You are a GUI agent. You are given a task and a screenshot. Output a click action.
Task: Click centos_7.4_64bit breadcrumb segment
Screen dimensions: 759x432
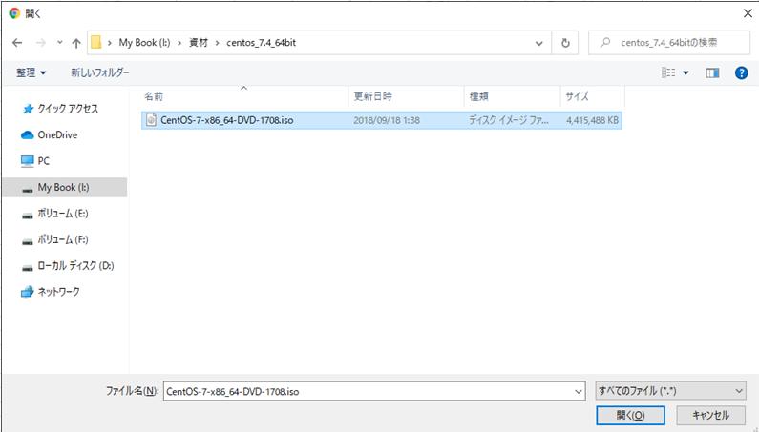click(261, 43)
